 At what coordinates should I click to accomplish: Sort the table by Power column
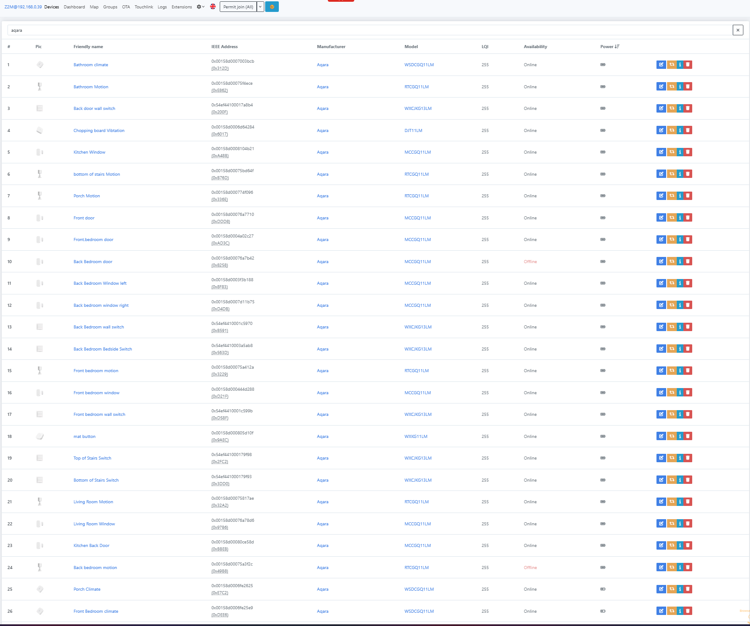[x=609, y=47]
